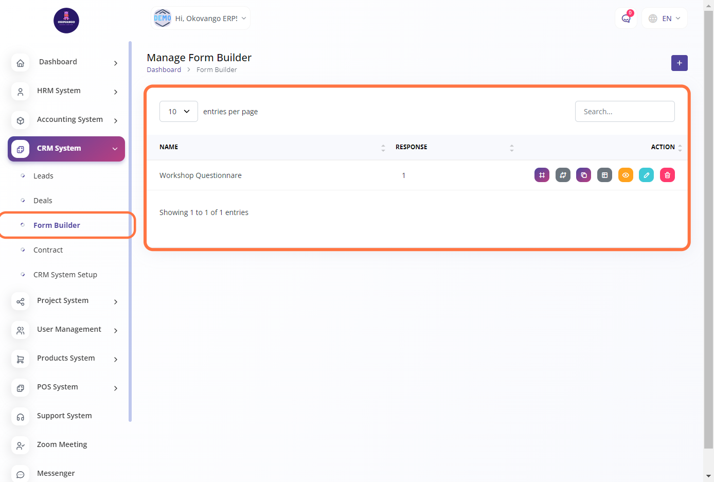Open Leads in the sidebar
Image resolution: width=714 pixels, height=482 pixels.
(43, 176)
